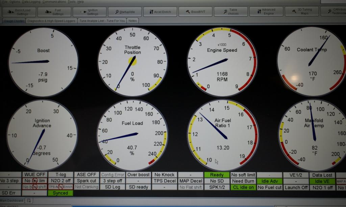Image resolution: width=346 pixels, height=207 pixels.
Task: Open the Options menu
Action: click(15, 2)
